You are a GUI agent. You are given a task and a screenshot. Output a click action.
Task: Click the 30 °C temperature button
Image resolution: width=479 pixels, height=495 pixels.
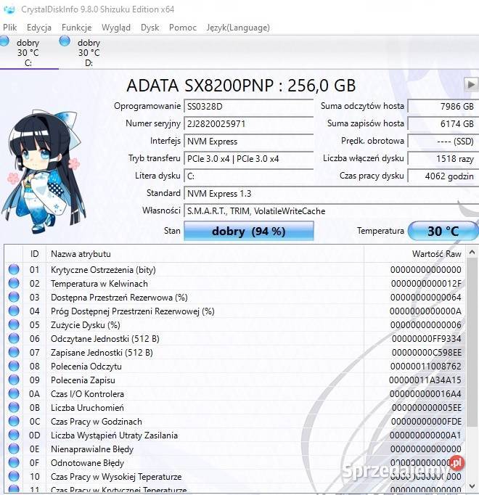coord(443,231)
